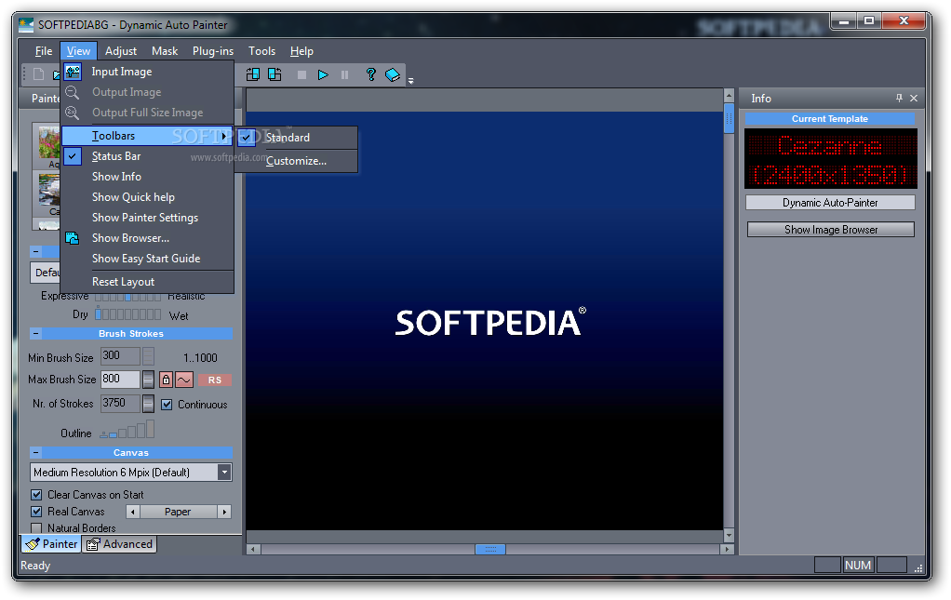The height and width of the screenshot is (600, 951).
Task: Switch to the Advanced tab
Action: coord(119,544)
